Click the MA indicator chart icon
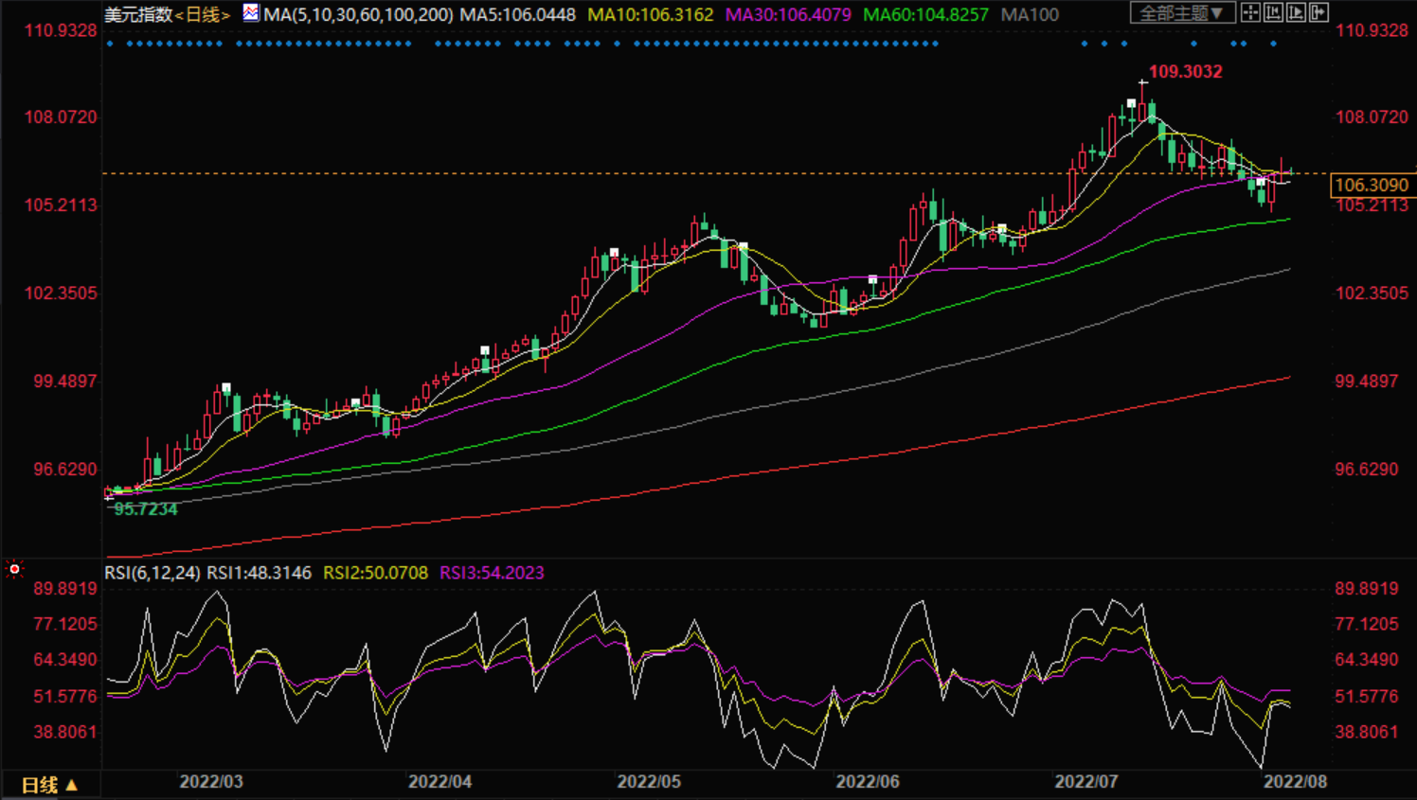 (250, 13)
